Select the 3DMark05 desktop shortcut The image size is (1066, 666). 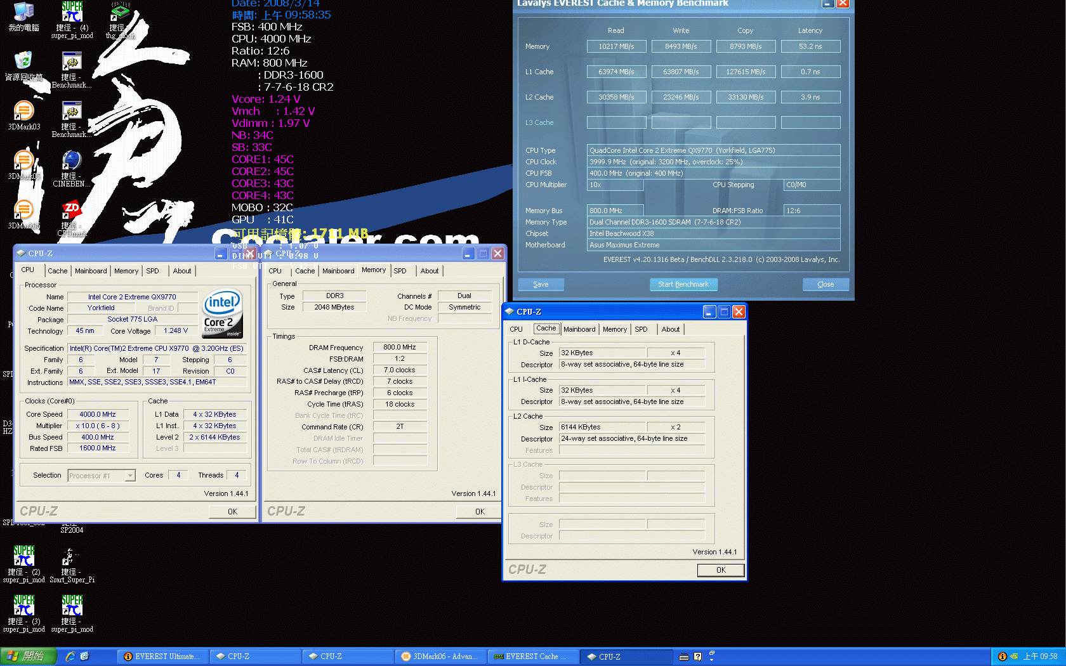coord(23,165)
